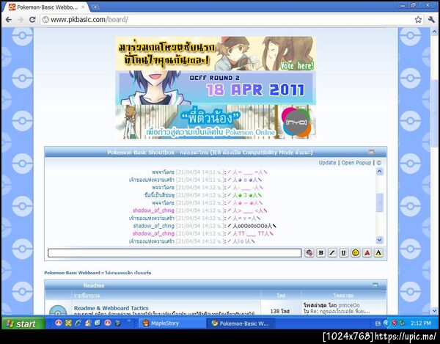Image resolution: width=440 pixels, height=344 pixels.
Task: Open the OCFF Round 2 banner
Action: [x=216, y=88]
